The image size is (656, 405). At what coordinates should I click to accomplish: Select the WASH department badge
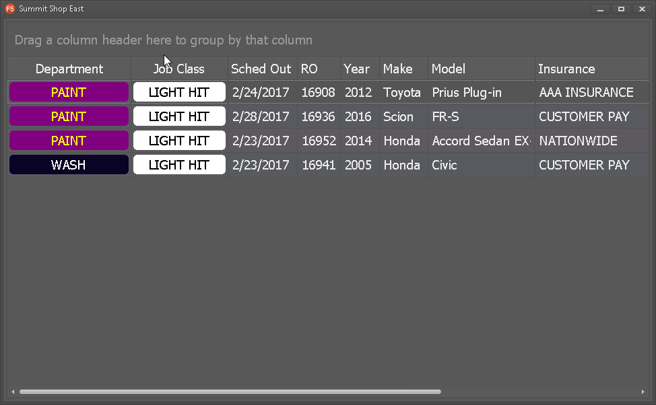point(69,165)
